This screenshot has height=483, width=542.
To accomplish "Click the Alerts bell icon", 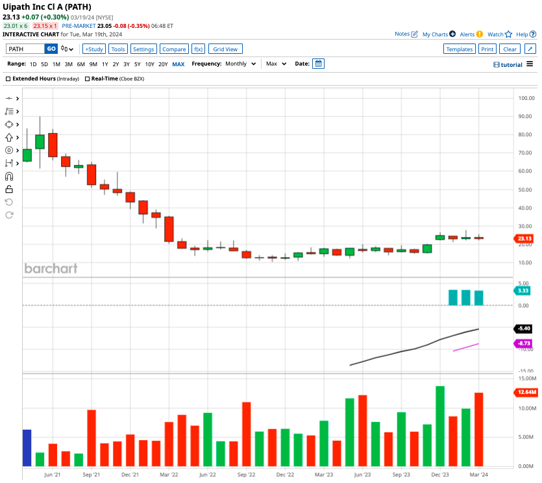I will pos(479,34).
